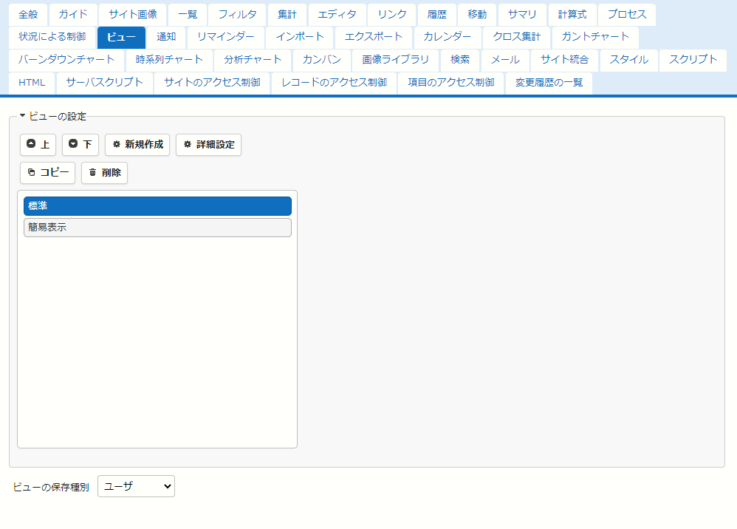
Task: Open the ガントチャート tab
Action: point(595,37)
